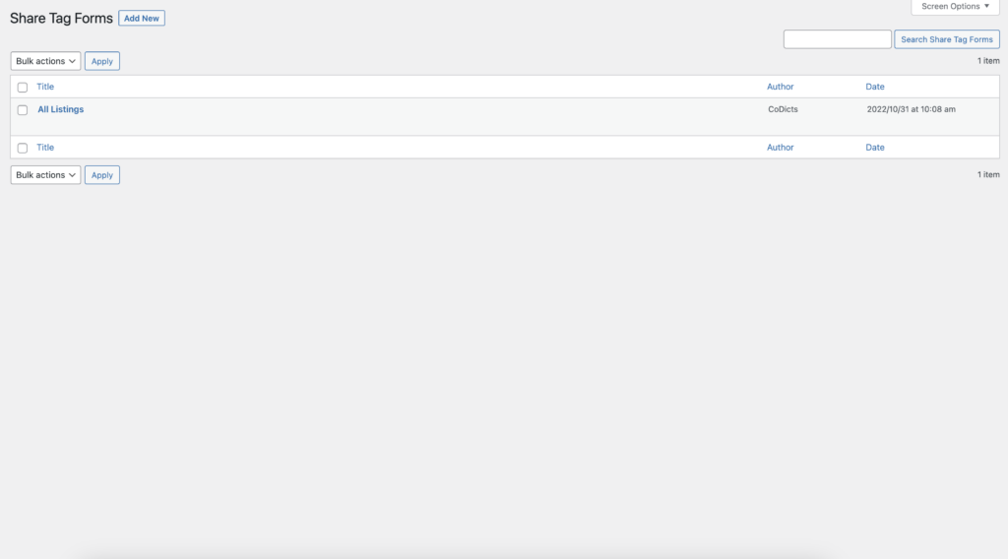Click the bottom 1 item count

click(988, 175)
